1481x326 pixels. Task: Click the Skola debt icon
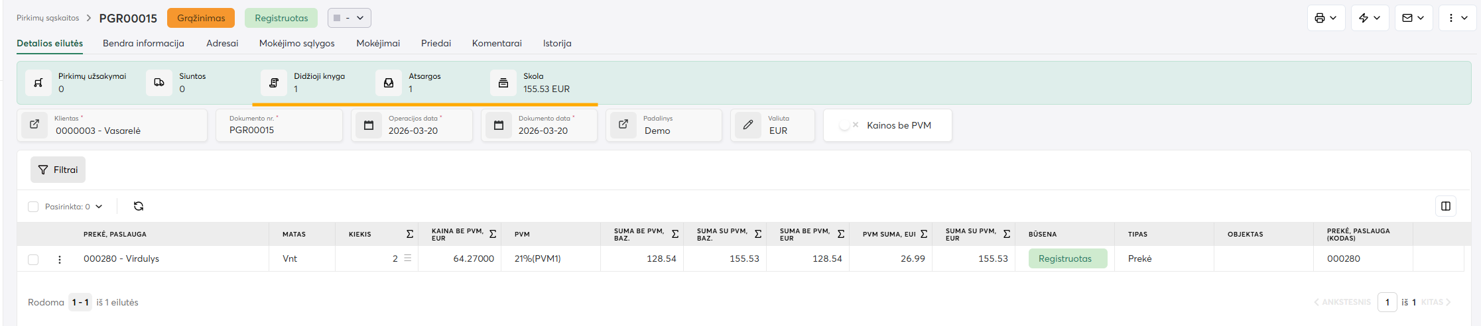click(x=503, y=83)
